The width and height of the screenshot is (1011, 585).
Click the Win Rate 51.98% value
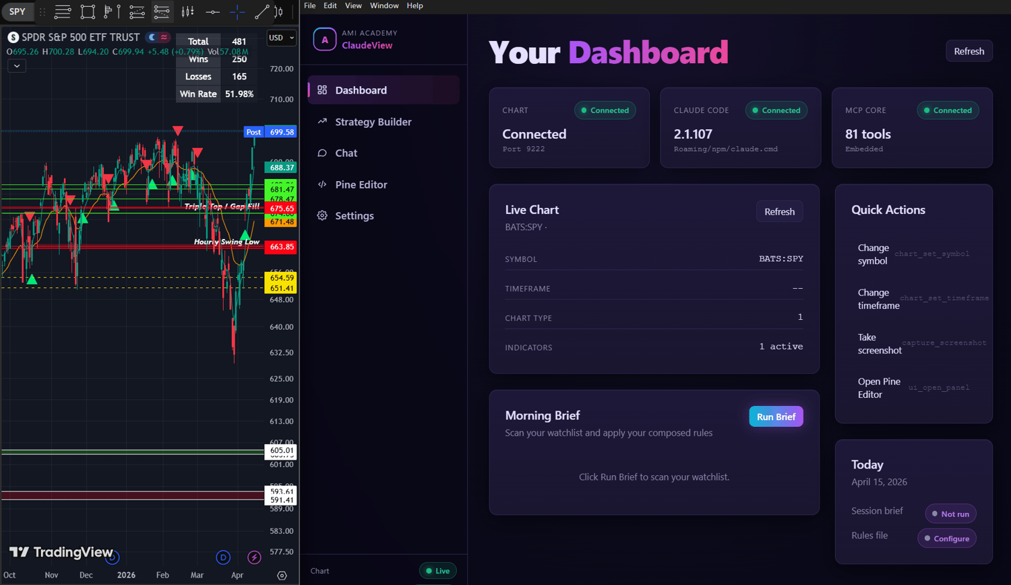tap(239, 94)
